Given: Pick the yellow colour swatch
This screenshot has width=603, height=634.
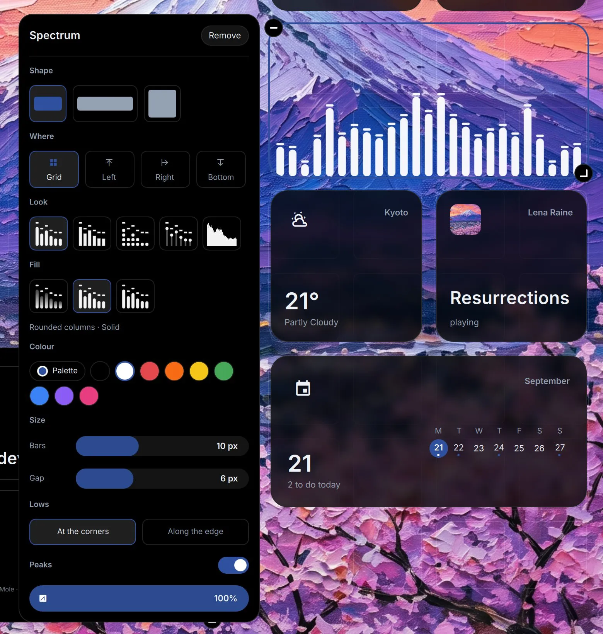Looking at the screenshot, I should [199, 371].
